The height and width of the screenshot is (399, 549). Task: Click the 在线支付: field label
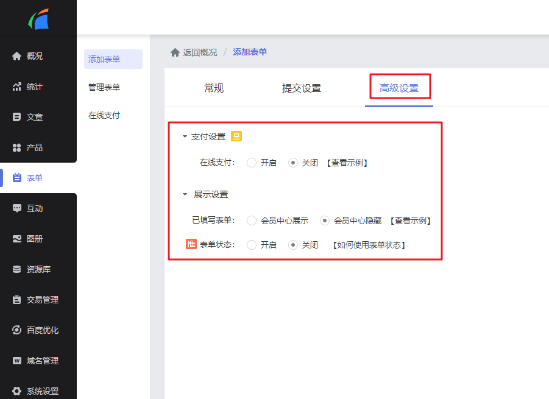point(217,163)
